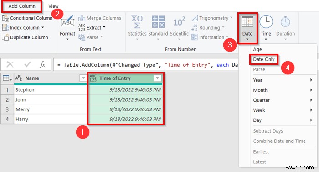Click the Information icon
The width and height of the screenshot is (319, 172).
point(195,37)
